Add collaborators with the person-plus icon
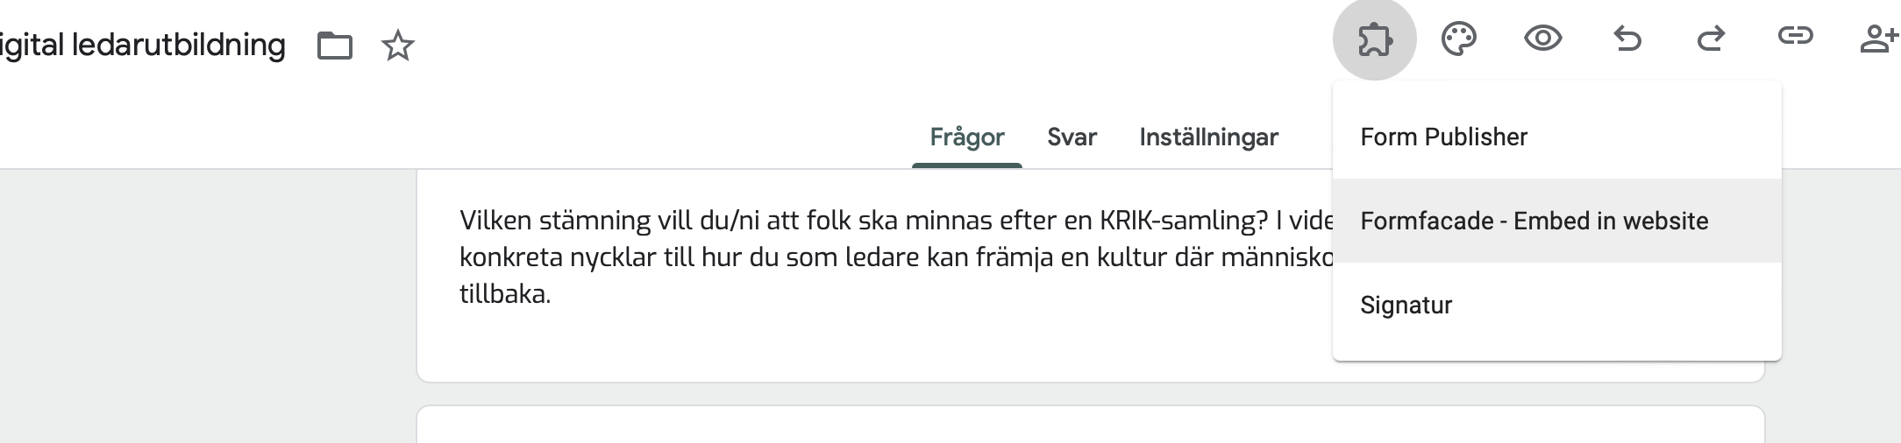 [1877, 39]
